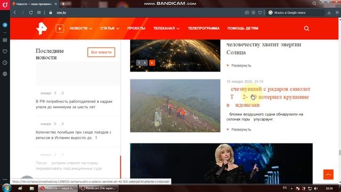Play the video on the Earth image
341x192 pixels.
click(152, 63)
